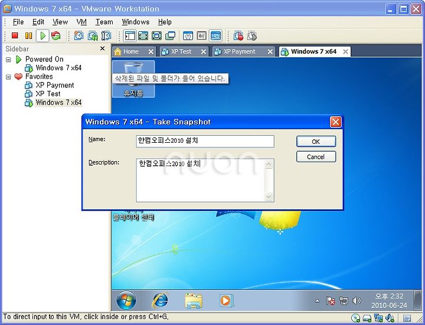
Task: Open the Team menu
Action: click(x=104, y=22)
